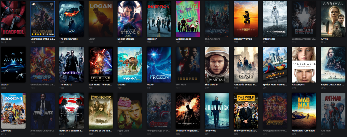Select the Zootopia poster
Screen dimensions: 347x137
click(14, 111)
